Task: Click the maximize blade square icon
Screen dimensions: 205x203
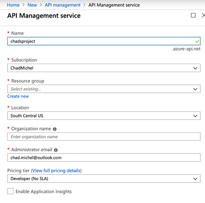Action: pyautogui.click(x=193, y=15)
